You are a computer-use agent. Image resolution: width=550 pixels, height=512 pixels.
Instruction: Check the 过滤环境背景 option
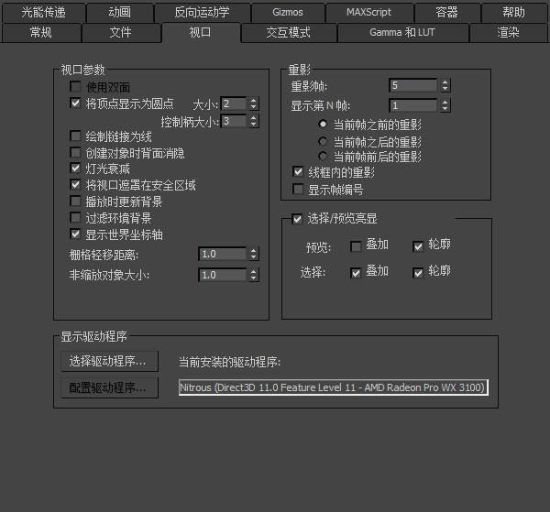pos(75,218)
